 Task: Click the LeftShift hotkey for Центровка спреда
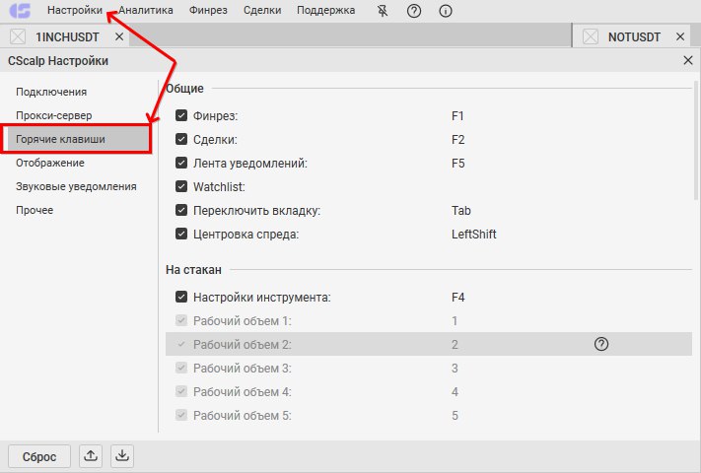[x=474, y=235]
